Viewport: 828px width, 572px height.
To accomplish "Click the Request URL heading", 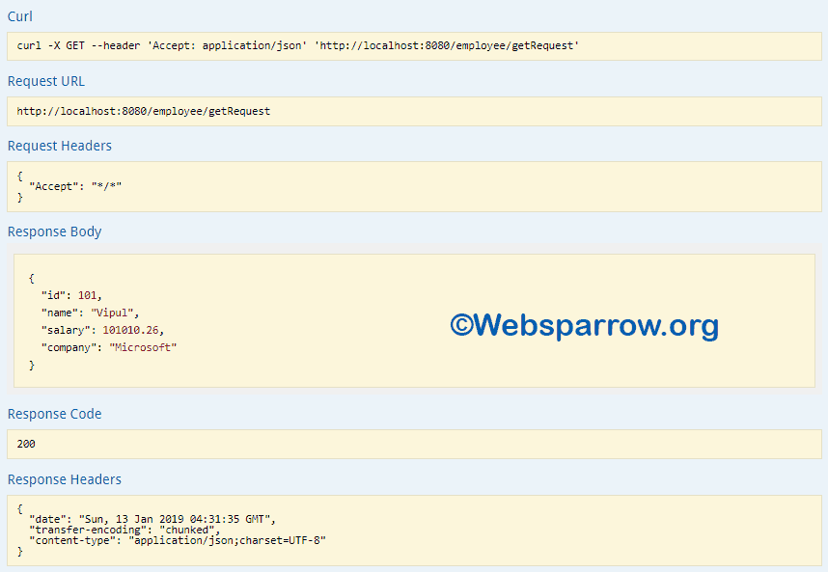I will pyautogui.click(x=46, y=81).
